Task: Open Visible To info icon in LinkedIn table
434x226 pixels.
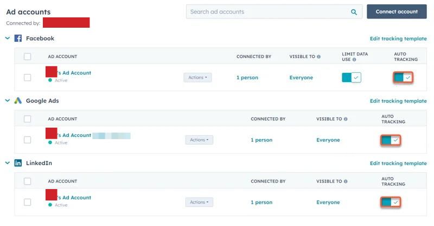Action: (x=346, y=181)
